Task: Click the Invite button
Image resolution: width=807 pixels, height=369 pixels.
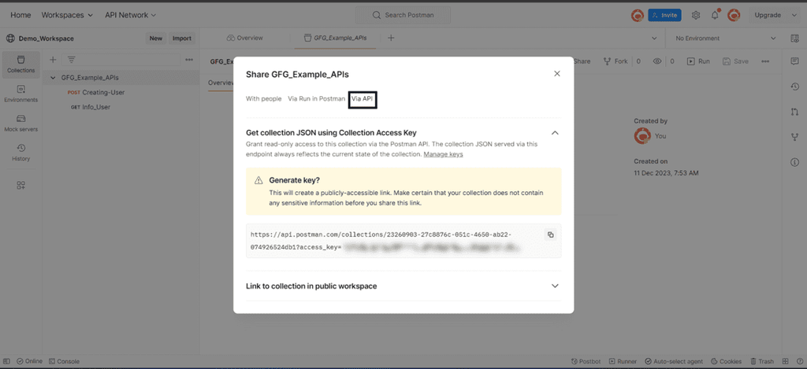Action: (664, 16)
